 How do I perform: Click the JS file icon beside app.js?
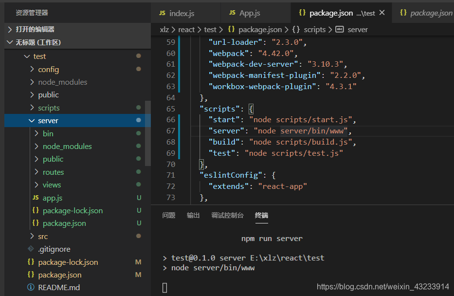coord(36,198)
